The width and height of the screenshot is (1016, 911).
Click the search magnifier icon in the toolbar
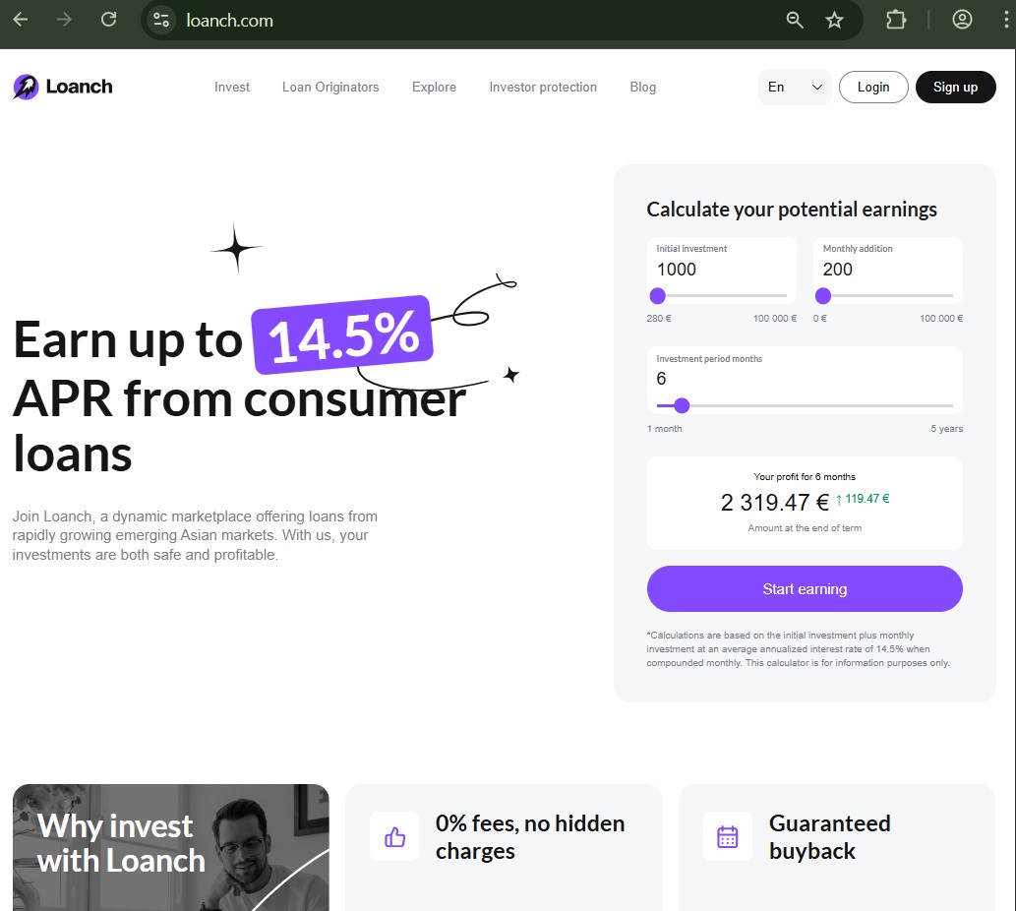pos(794,19)
